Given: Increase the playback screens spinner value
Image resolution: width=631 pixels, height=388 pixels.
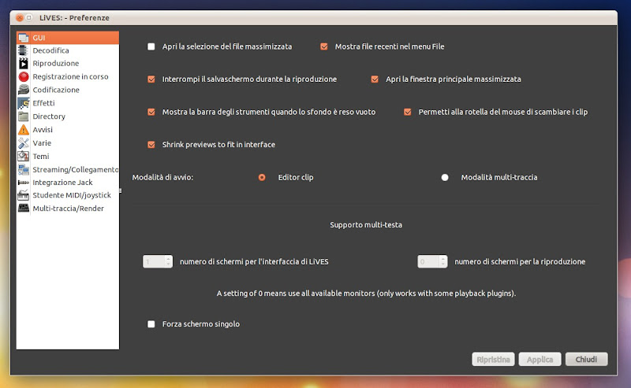Looking at the screenshot, I should click(x=443, y=259).
